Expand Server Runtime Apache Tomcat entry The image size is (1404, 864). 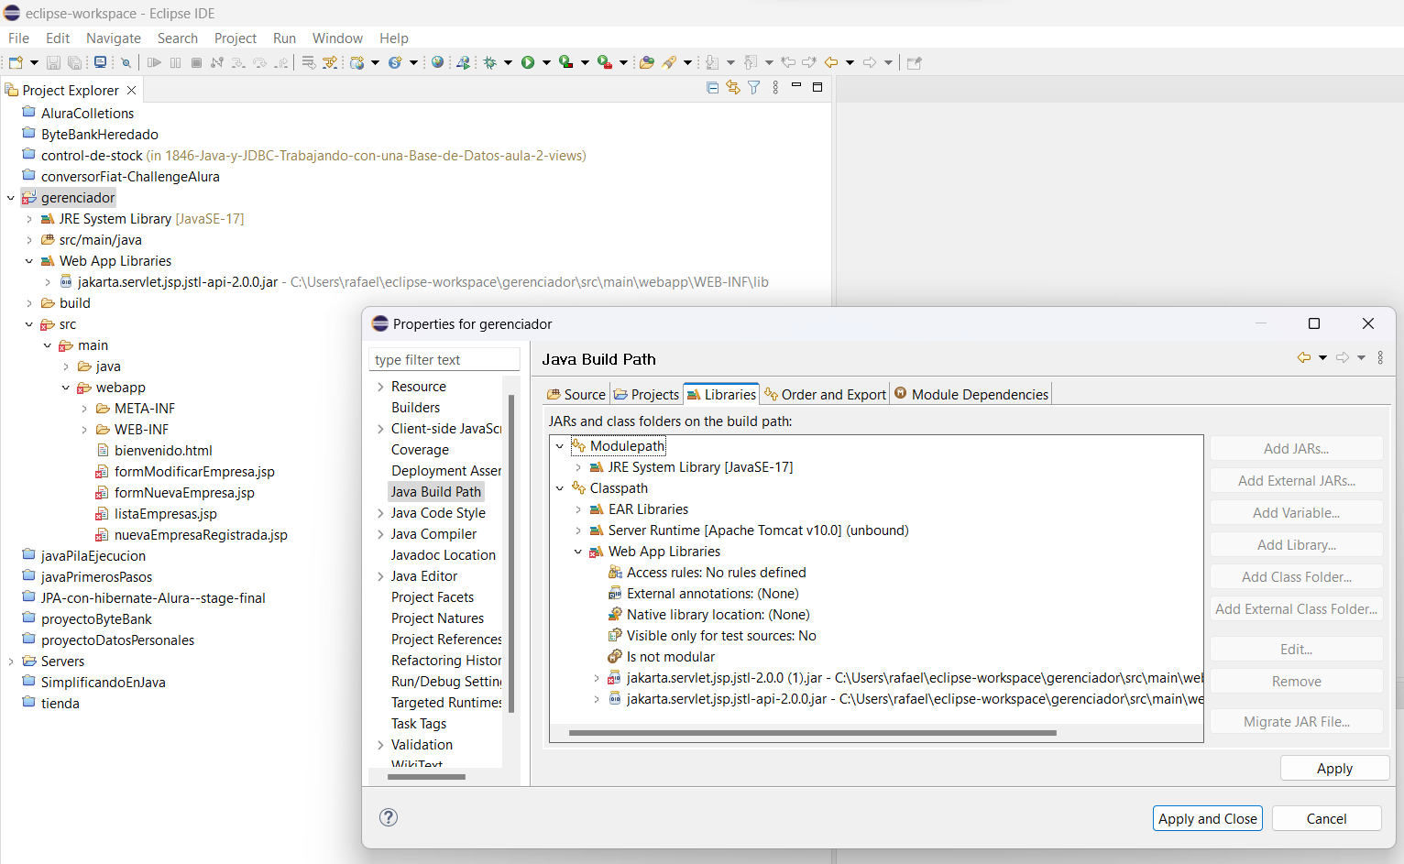pos(578,530)
